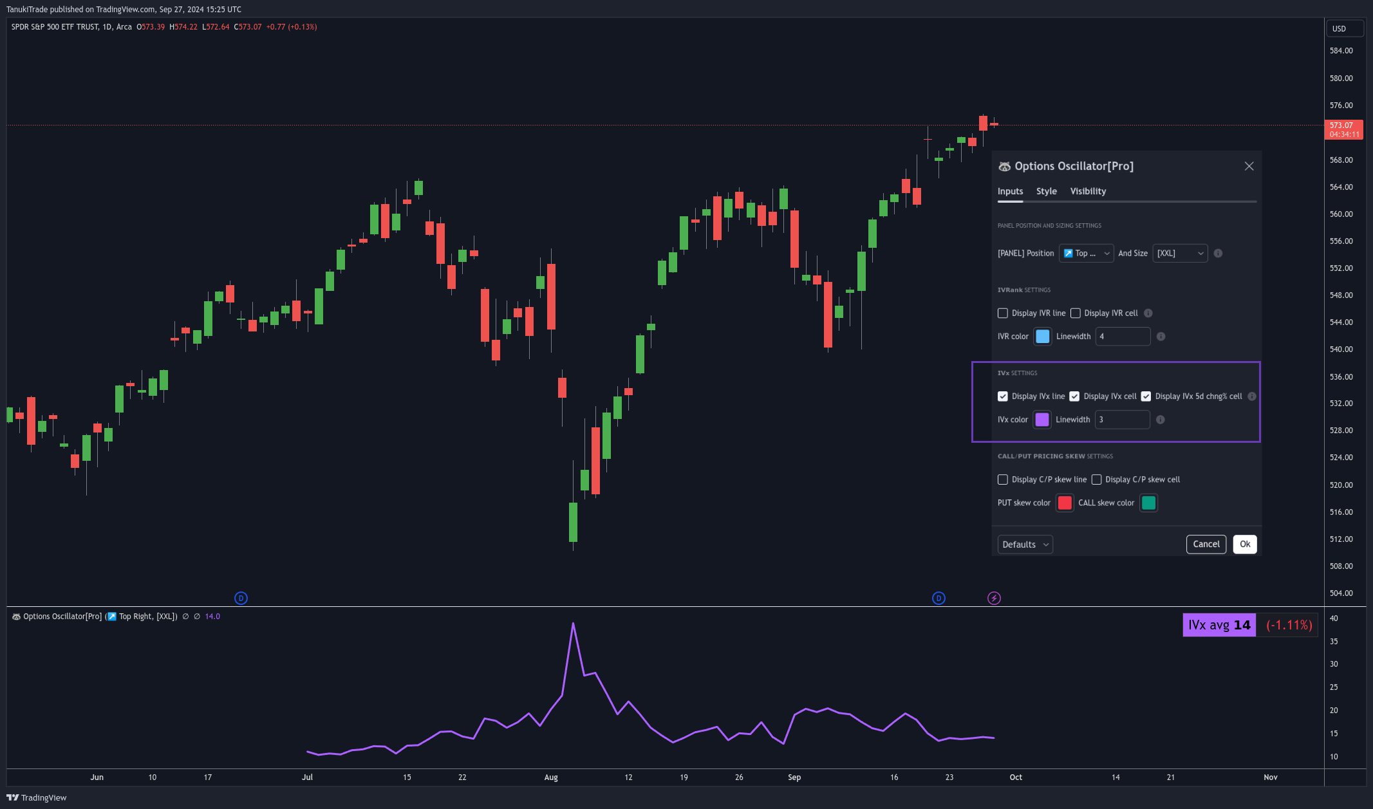
Task: Click the raccoon icon in dialog title
Action: pos(1004,166)
